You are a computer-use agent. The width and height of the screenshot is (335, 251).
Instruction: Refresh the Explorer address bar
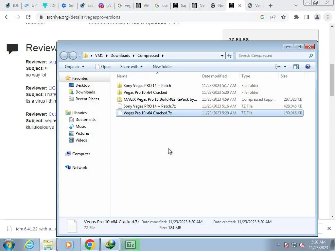point(230,56)
